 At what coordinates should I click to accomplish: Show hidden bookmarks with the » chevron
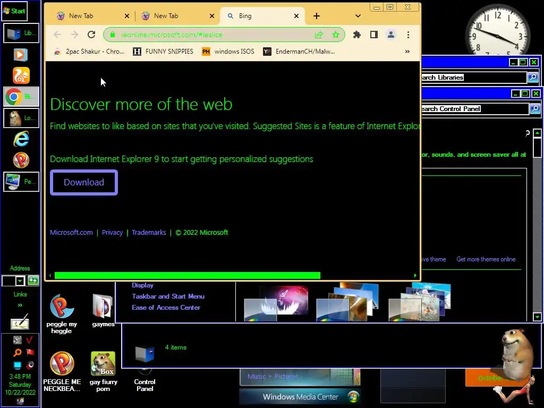pos(407,52)
